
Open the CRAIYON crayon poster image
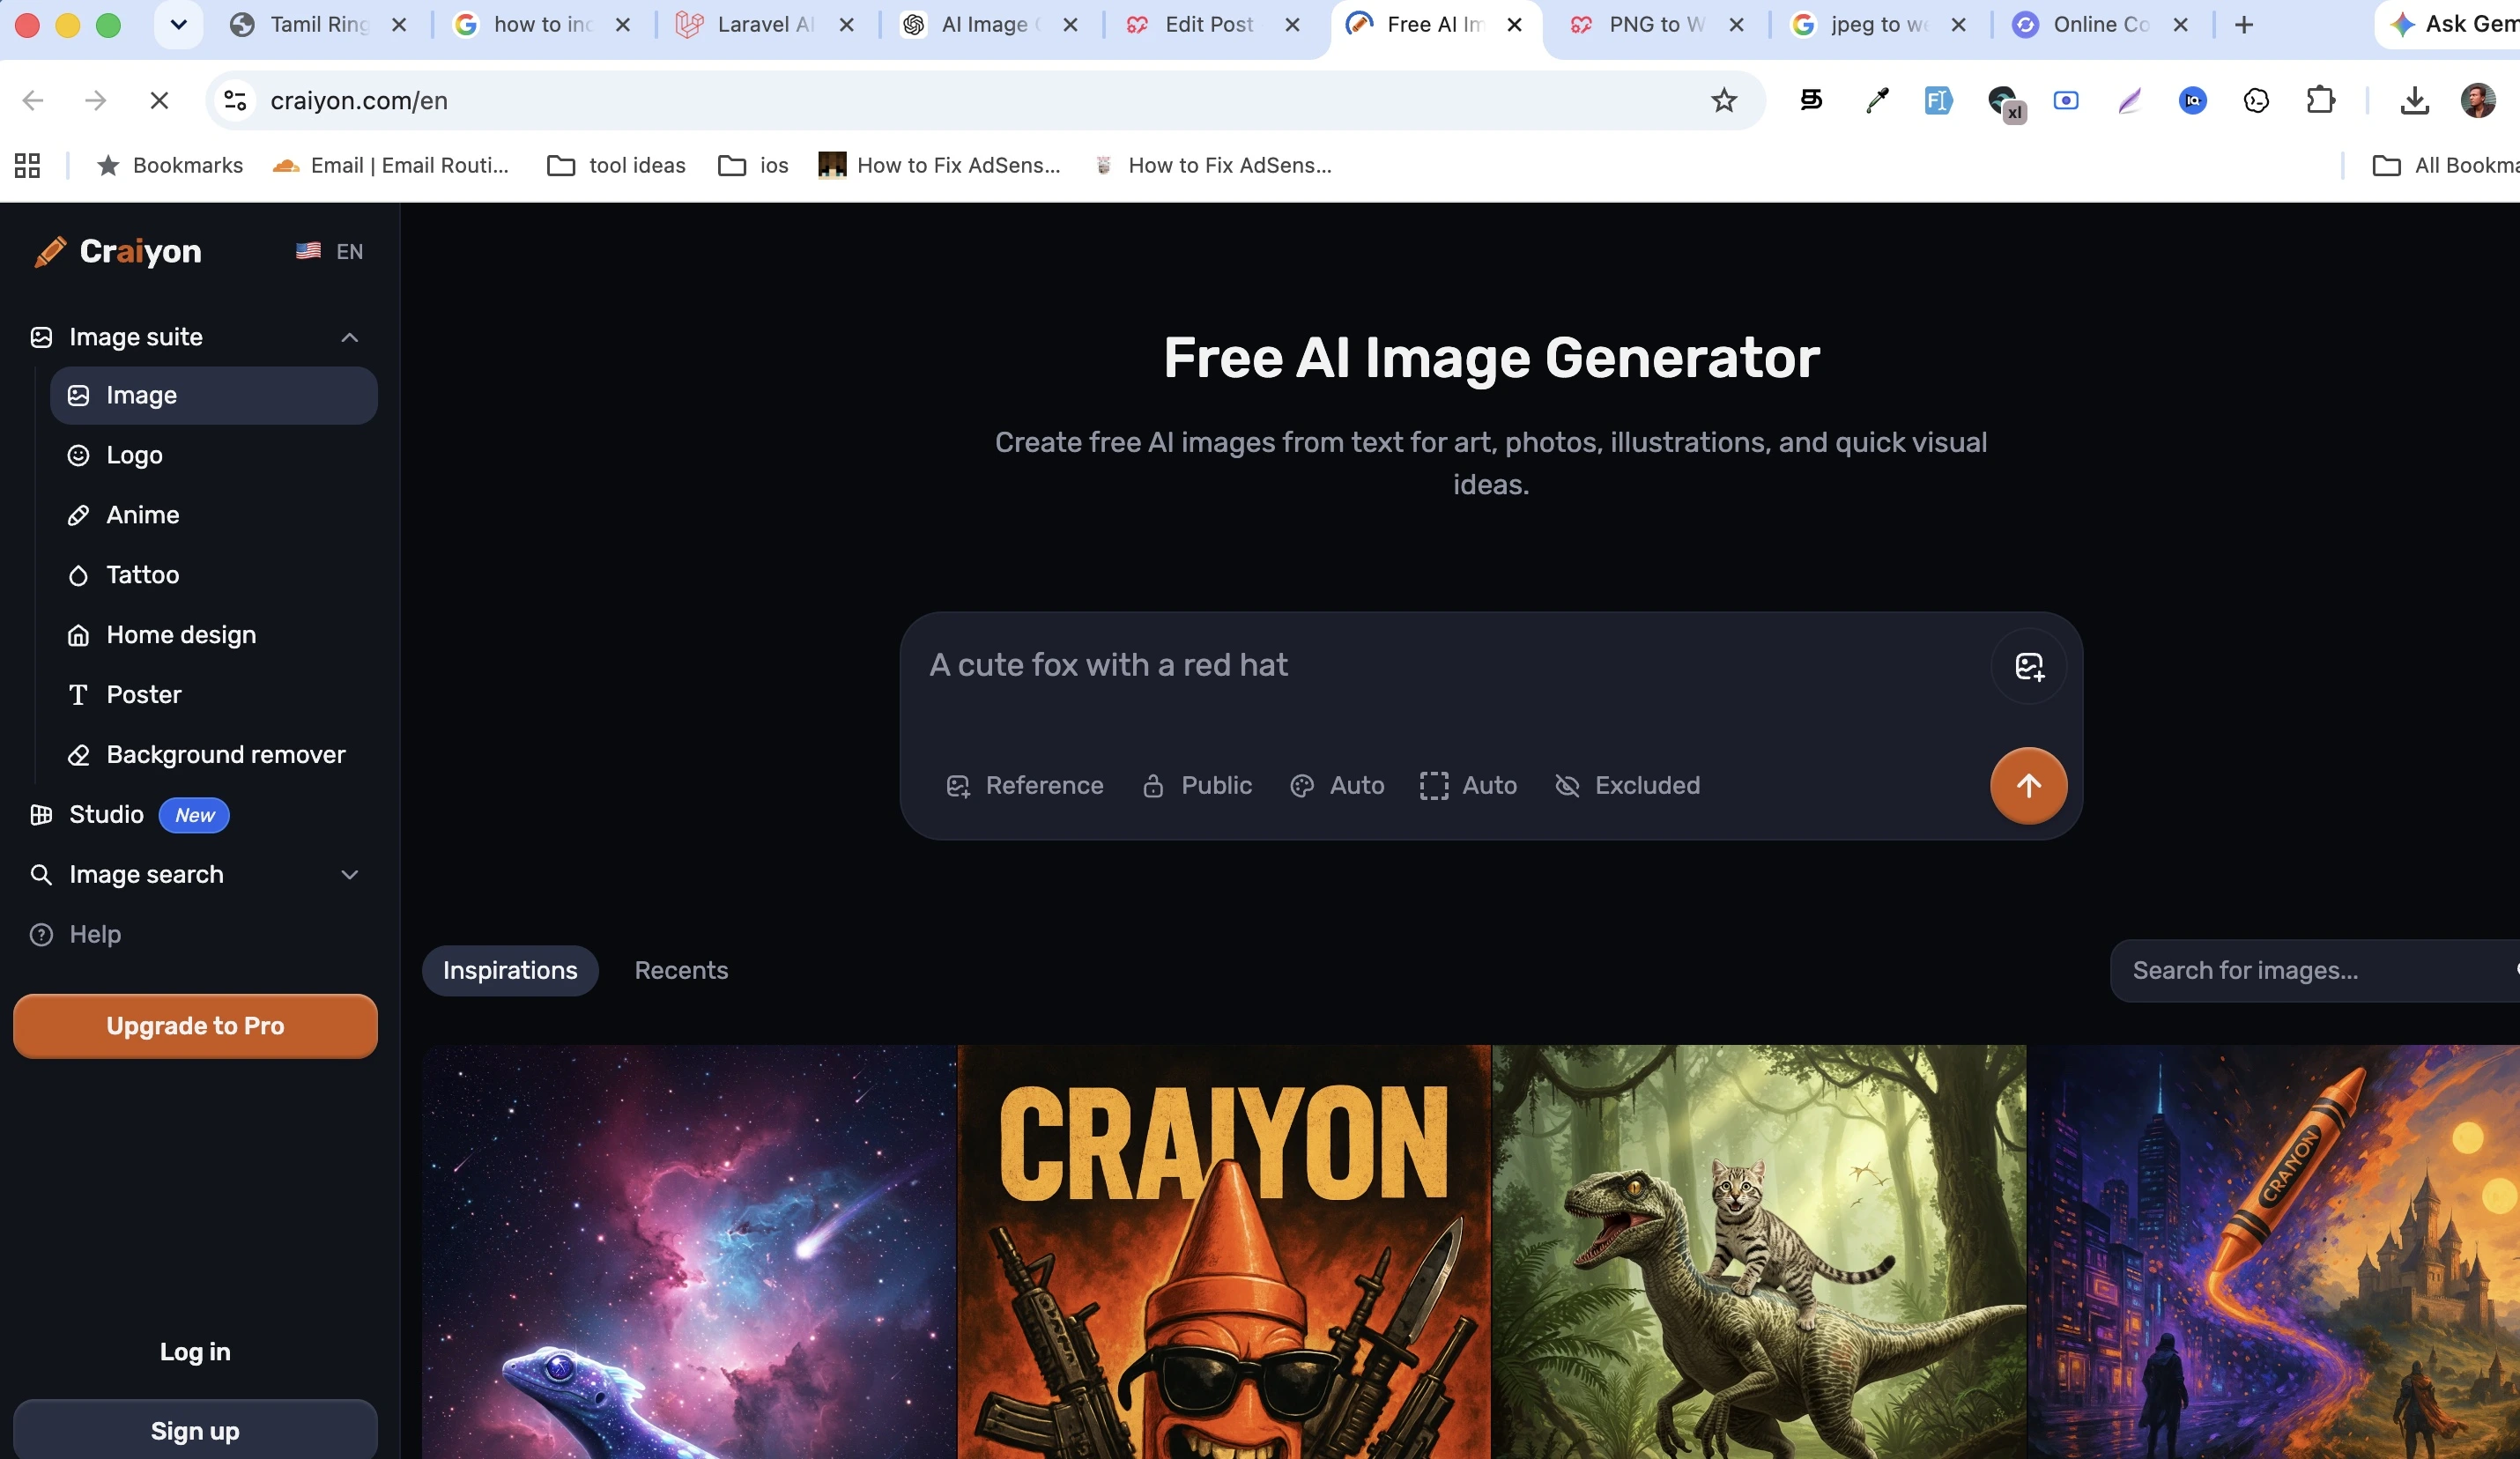[1224, 1252]
